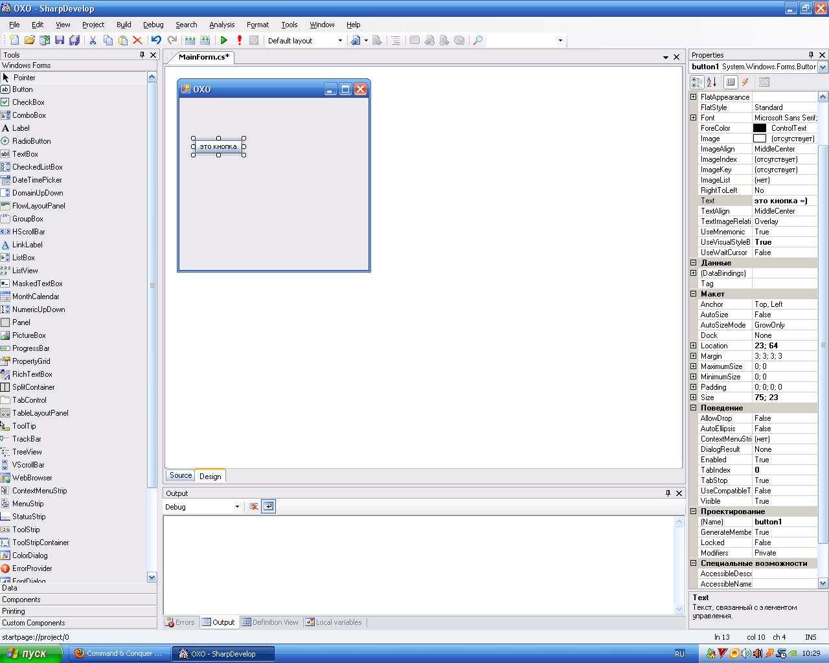Click the red Delete X toolbar icon
The height and width of the screenshot is (663, 829).
pos(137,40)
